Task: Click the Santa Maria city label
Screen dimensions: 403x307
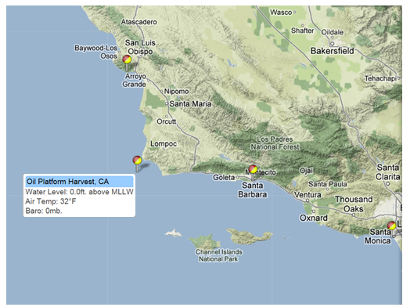Action: click(x=190, y=104)
